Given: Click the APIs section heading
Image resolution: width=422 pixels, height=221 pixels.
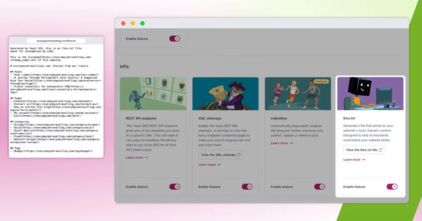Looking at the screenshot, I should click(x=124, y=67).
